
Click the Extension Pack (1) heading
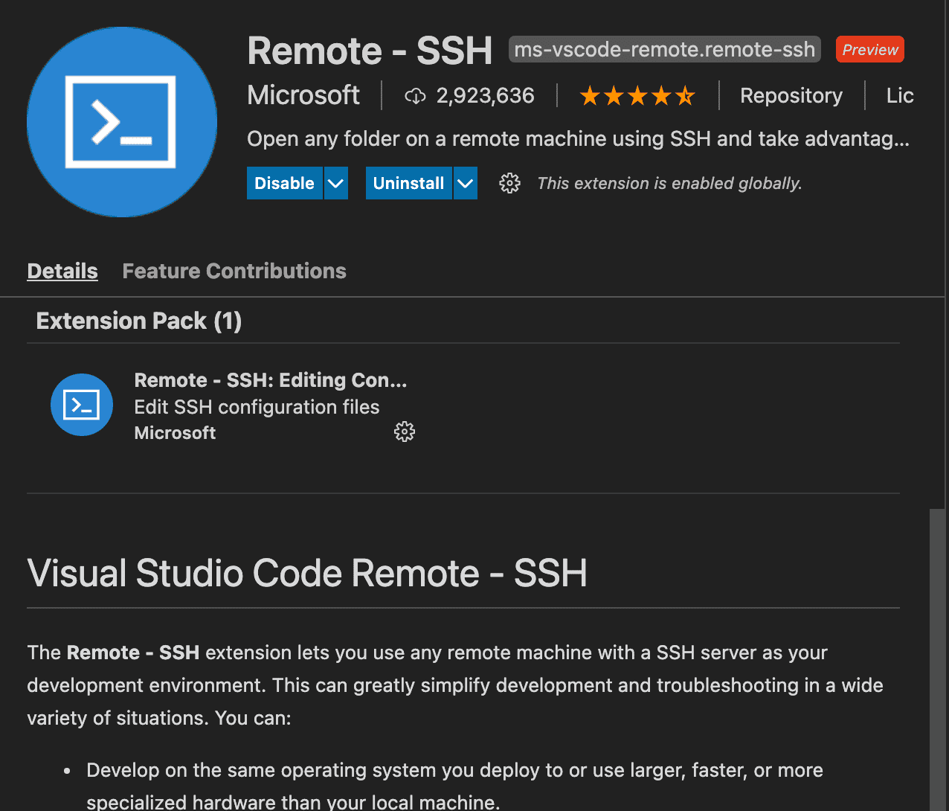139,321
